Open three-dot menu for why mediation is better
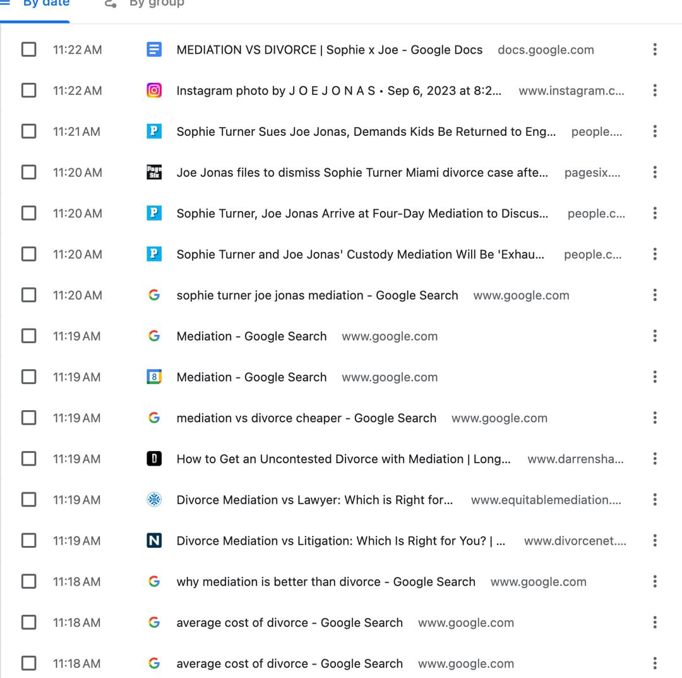 (655, 581)
